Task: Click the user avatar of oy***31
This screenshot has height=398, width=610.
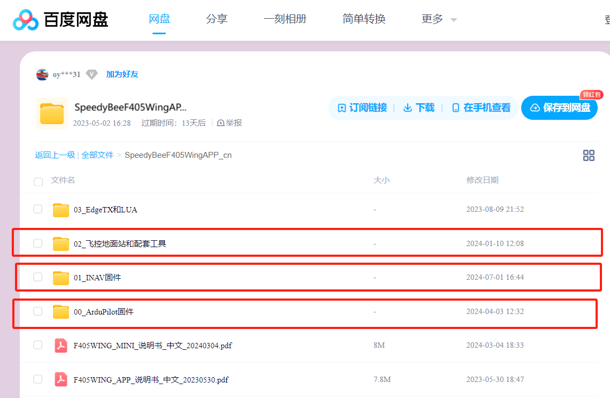Action: [x=42, y=74]
